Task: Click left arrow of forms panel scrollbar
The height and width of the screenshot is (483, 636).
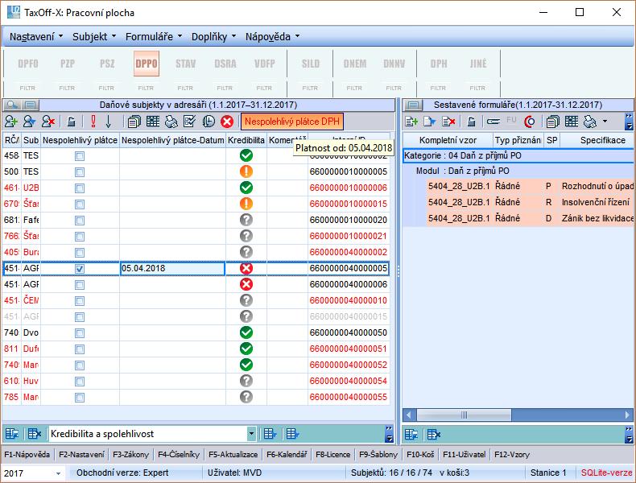Action: (408, 415)
